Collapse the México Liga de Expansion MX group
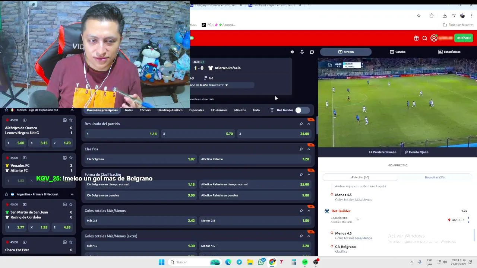The height and width of the screenshot is (268, 477). 72,110
